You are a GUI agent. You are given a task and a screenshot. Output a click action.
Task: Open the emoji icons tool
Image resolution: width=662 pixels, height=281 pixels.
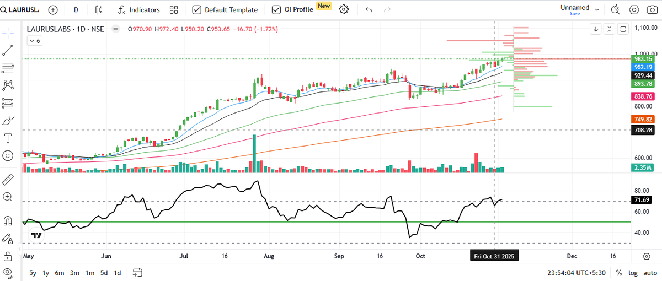point(8,156)
